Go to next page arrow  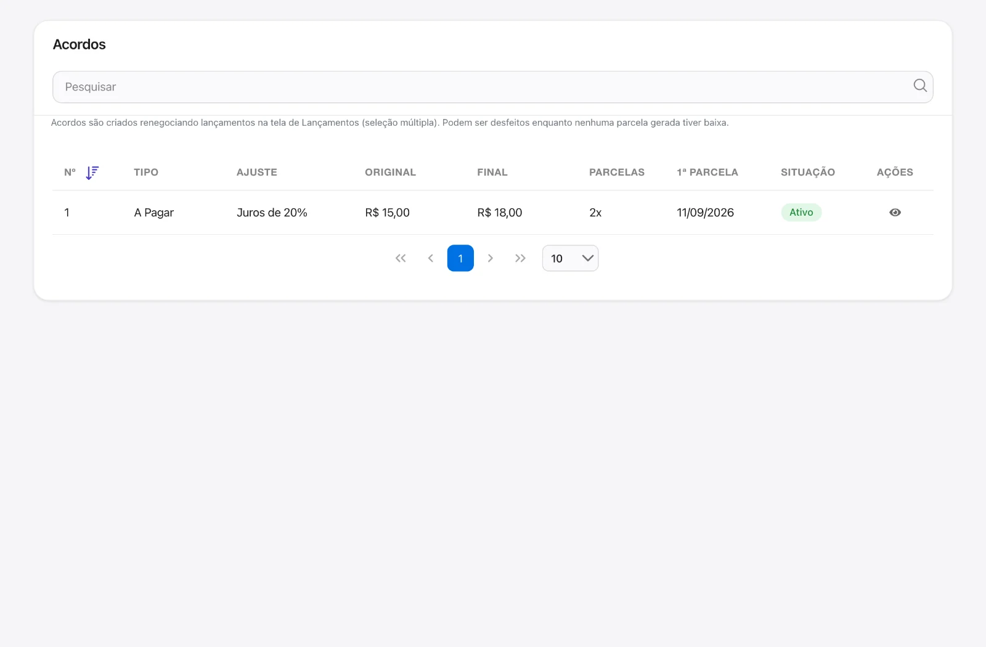pyautogui.click(x=491, y=258)
